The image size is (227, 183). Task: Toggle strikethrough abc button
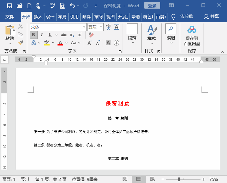(x=64, y=35)
